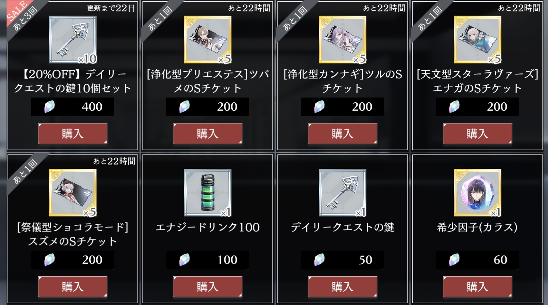This screenshot has width=548, height=305.
Task: Tap the 10-key set icon with SALE ribbon
Action: 73,40
